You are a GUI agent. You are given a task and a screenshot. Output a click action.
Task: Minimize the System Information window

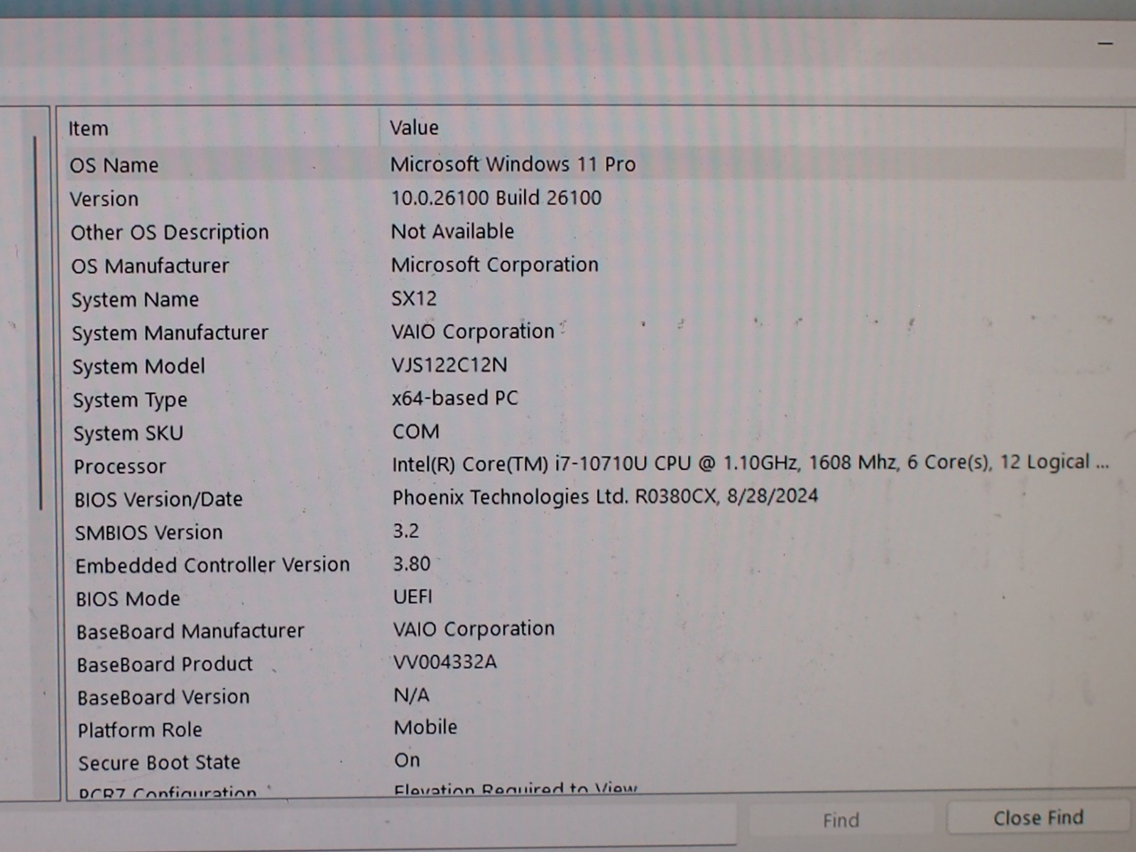(1105, 43)
